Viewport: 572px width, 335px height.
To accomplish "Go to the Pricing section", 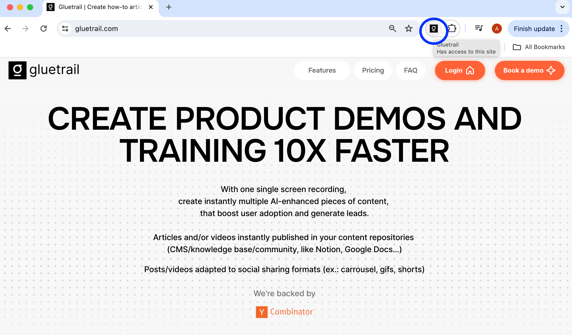I will pos(373,70).
